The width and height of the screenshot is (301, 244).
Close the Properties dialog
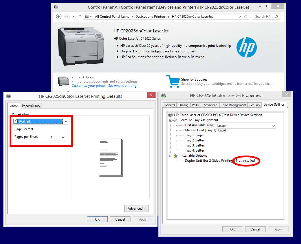pyautogui.click(x=286, y=94)
